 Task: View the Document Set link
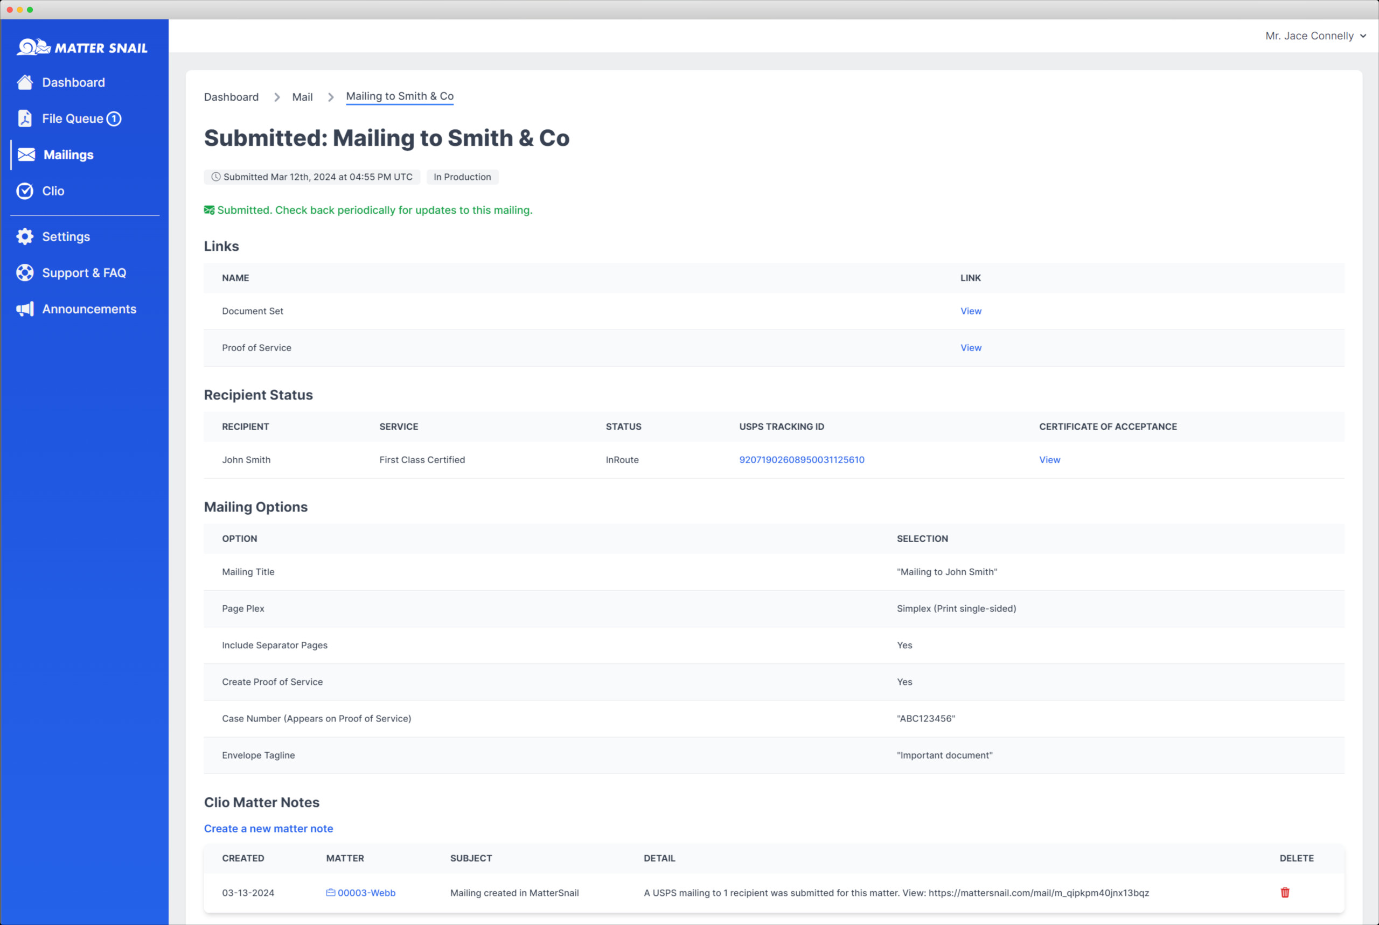[x=971, y=311]
